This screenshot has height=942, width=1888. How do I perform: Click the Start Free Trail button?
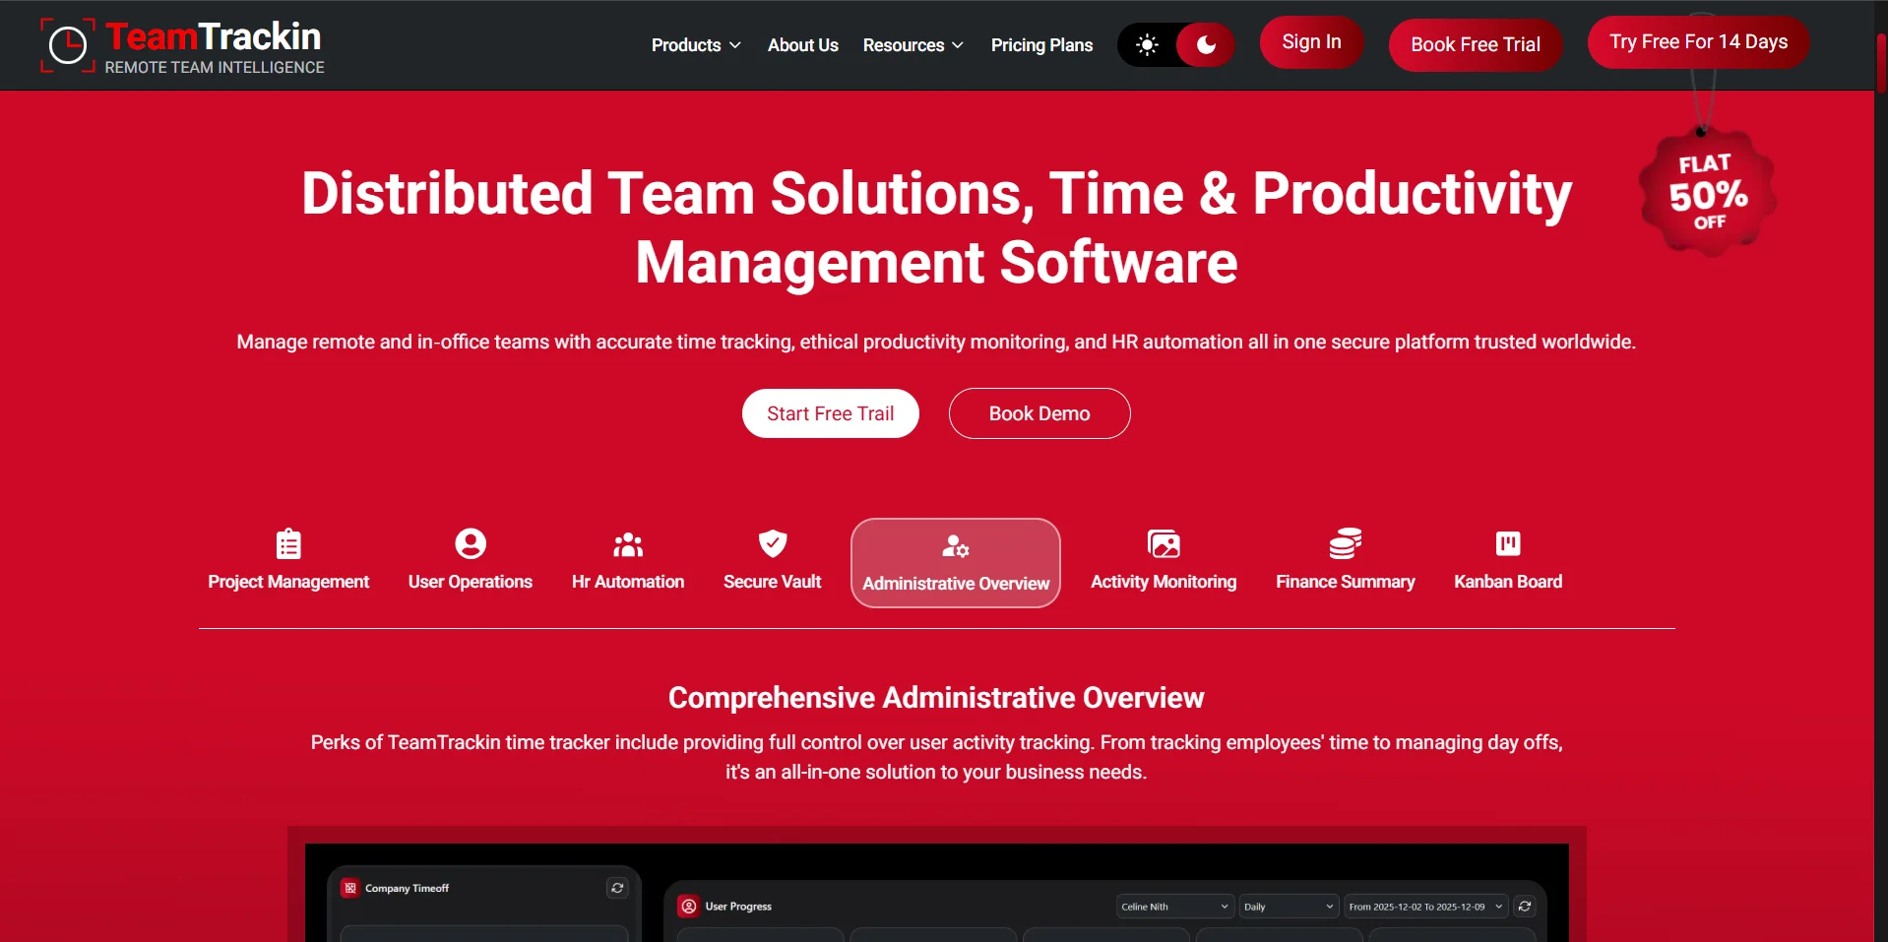(x=830, y=413)
